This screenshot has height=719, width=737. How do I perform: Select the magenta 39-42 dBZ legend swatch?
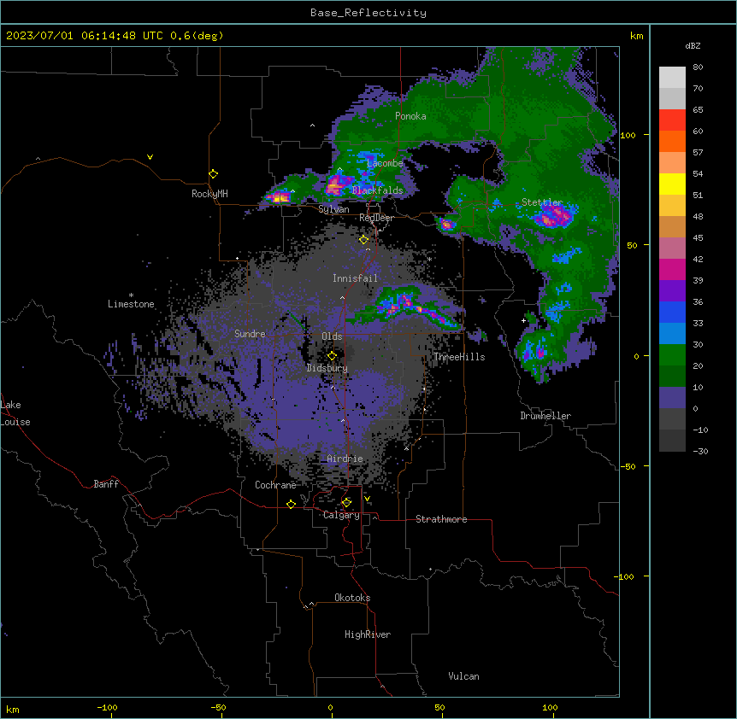672,269
